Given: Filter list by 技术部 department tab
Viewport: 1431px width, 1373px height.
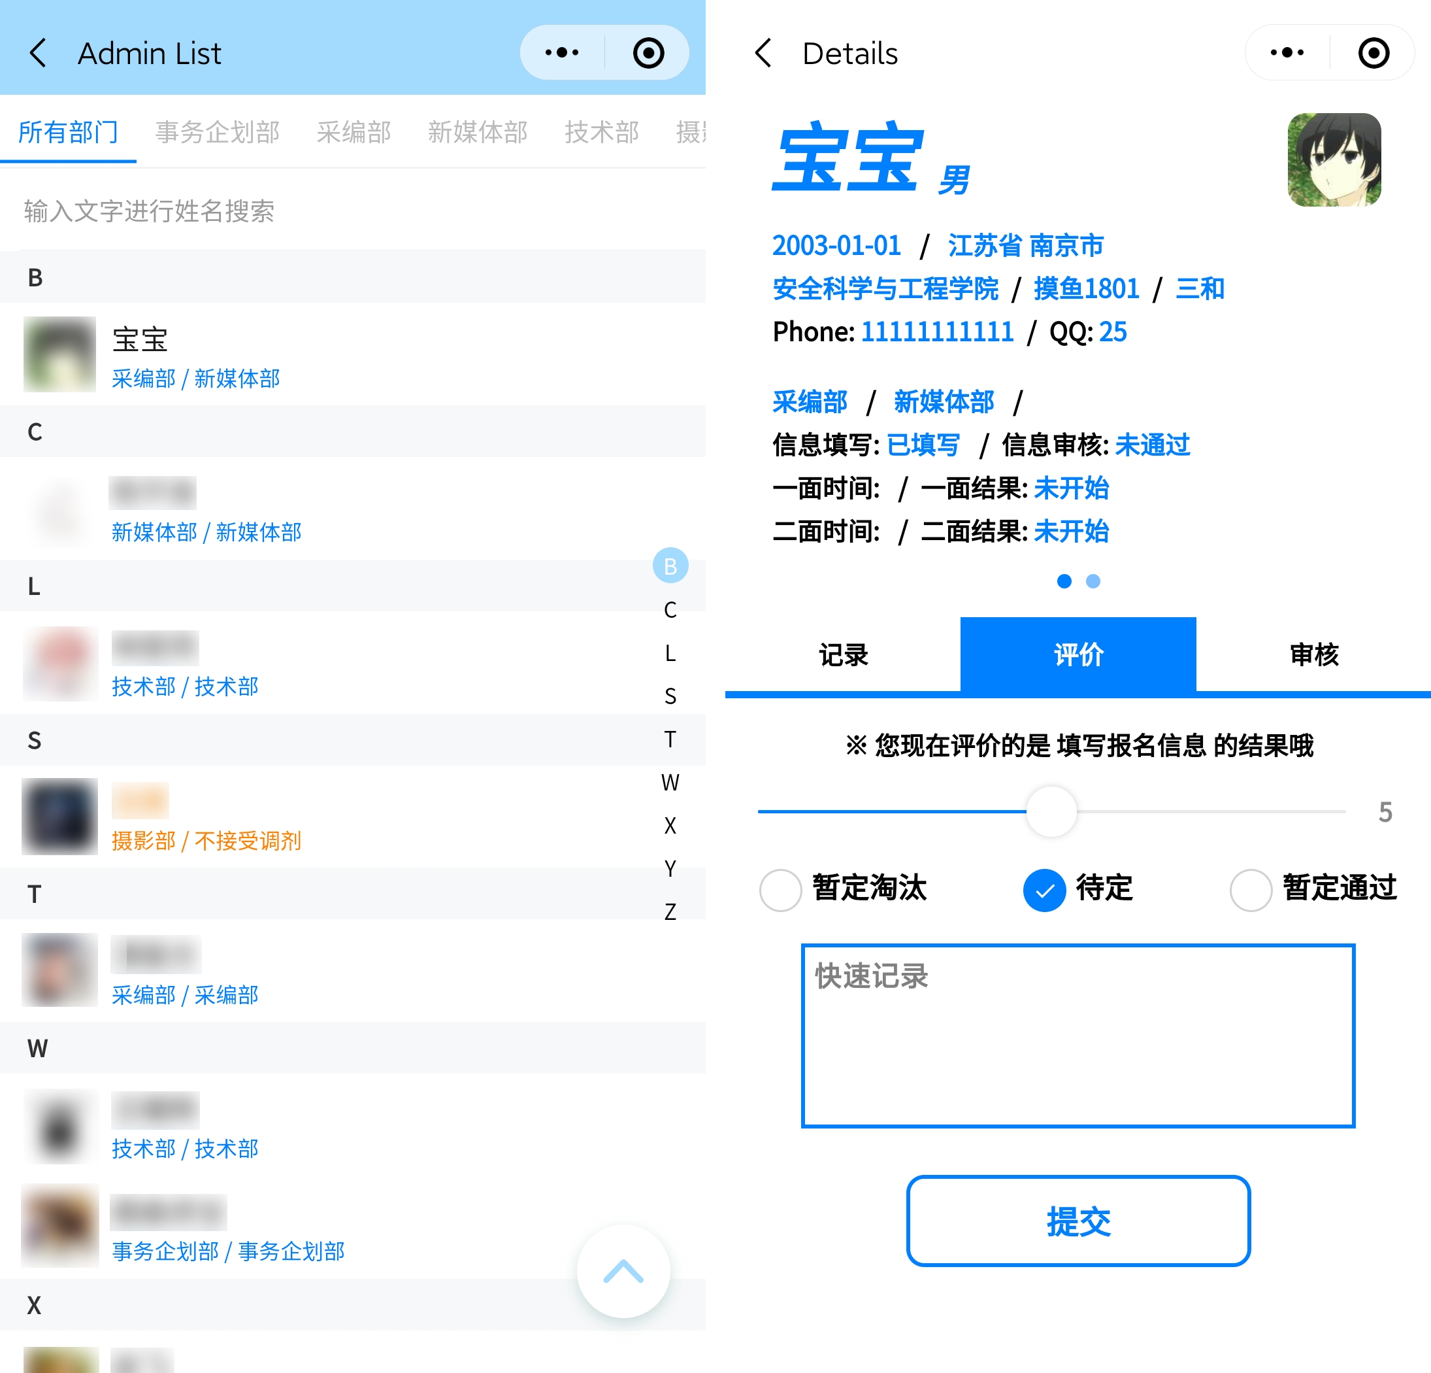Looking at the screenshot, I should (x=602, y=132).
